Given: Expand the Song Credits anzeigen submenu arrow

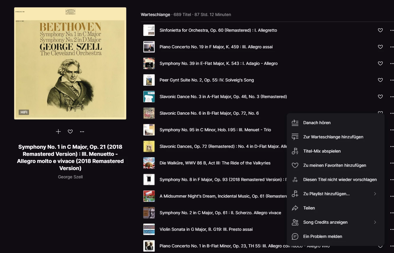Looking at the screenshot, I should [x=375, y=222].
